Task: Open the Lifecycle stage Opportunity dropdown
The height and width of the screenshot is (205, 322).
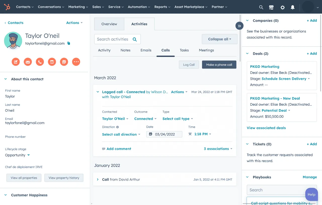Action: click(x=17, y=155)
